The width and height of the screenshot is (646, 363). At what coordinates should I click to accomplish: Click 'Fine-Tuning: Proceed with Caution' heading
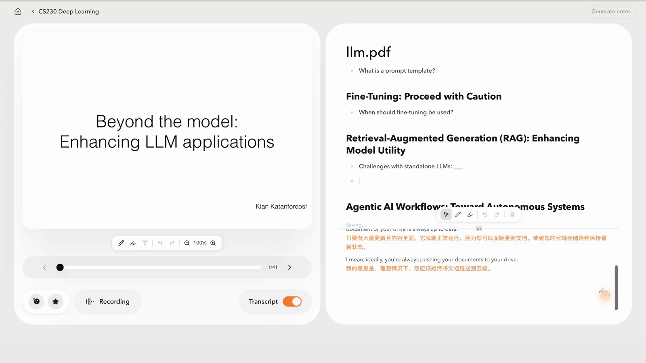point(424,96)
